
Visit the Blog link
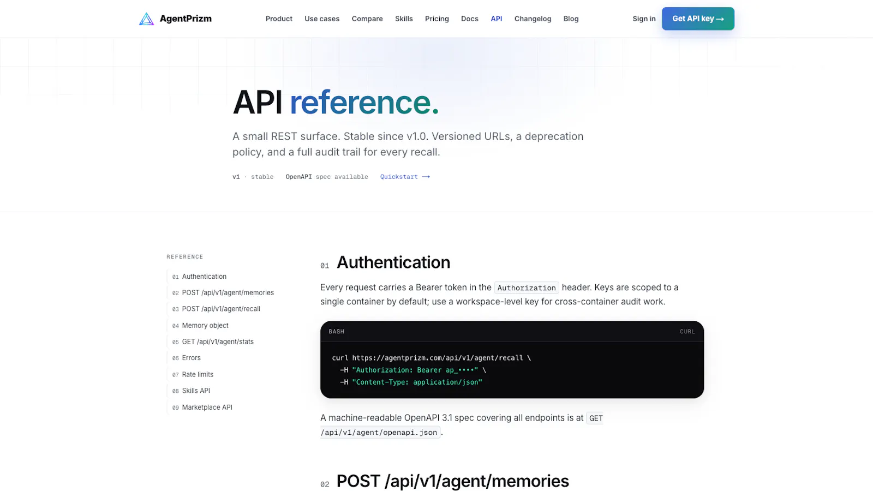coord(571,19)
